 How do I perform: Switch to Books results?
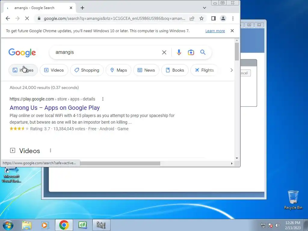point(175,70)
